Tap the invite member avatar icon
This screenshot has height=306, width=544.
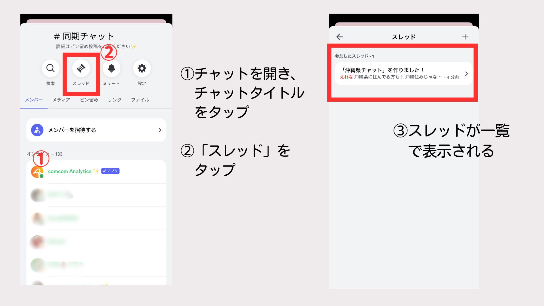tap(37, 130)
